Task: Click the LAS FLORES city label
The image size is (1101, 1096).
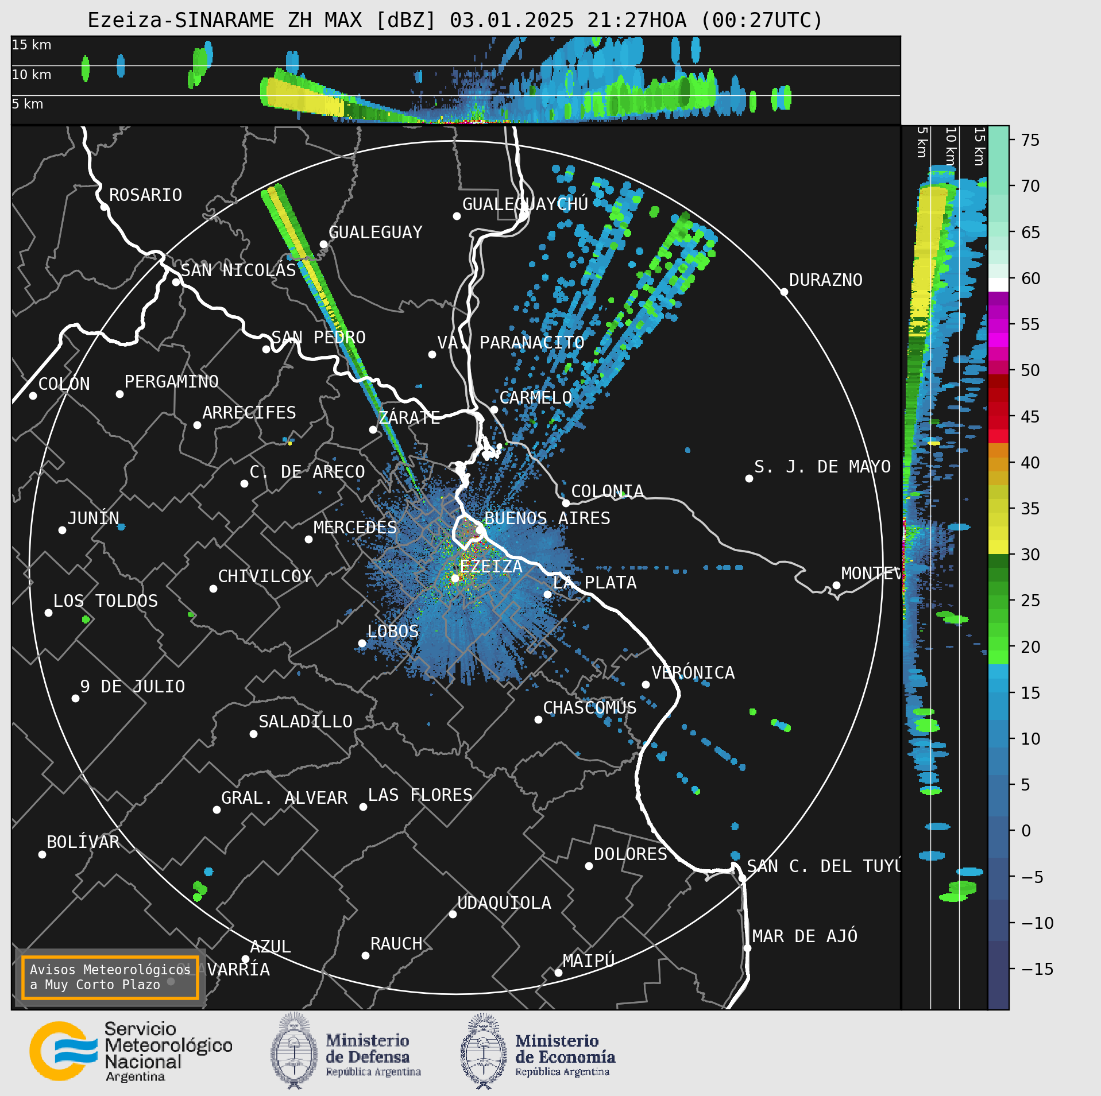Action: click(x=420, y=795)
